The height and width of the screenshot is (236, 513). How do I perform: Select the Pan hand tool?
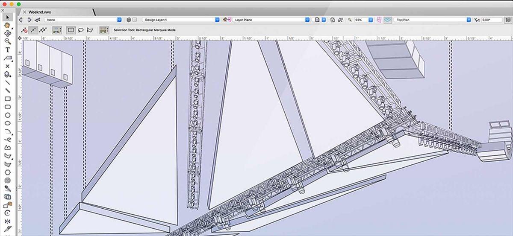click(7, 25)
